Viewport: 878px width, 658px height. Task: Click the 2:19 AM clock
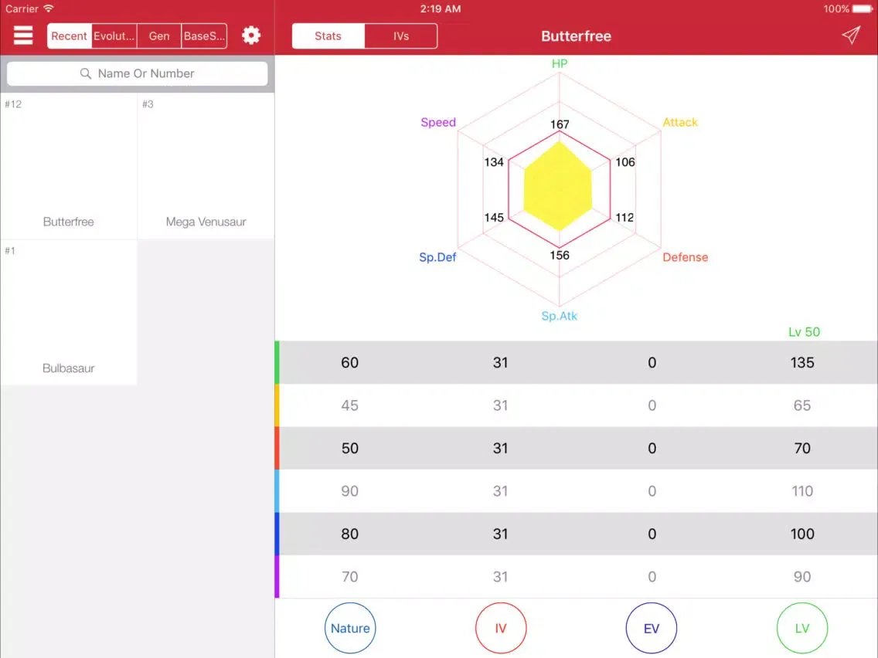(440, 8)
